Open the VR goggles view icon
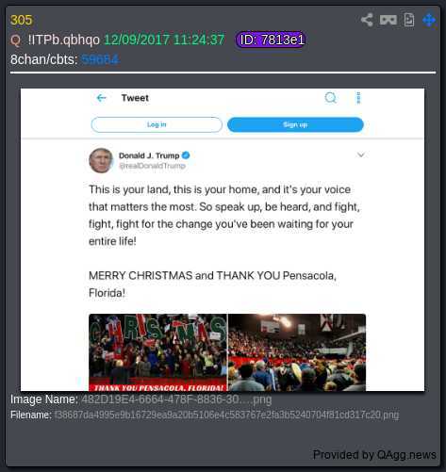This screenshot has width=446, height=472. (388, 20)
